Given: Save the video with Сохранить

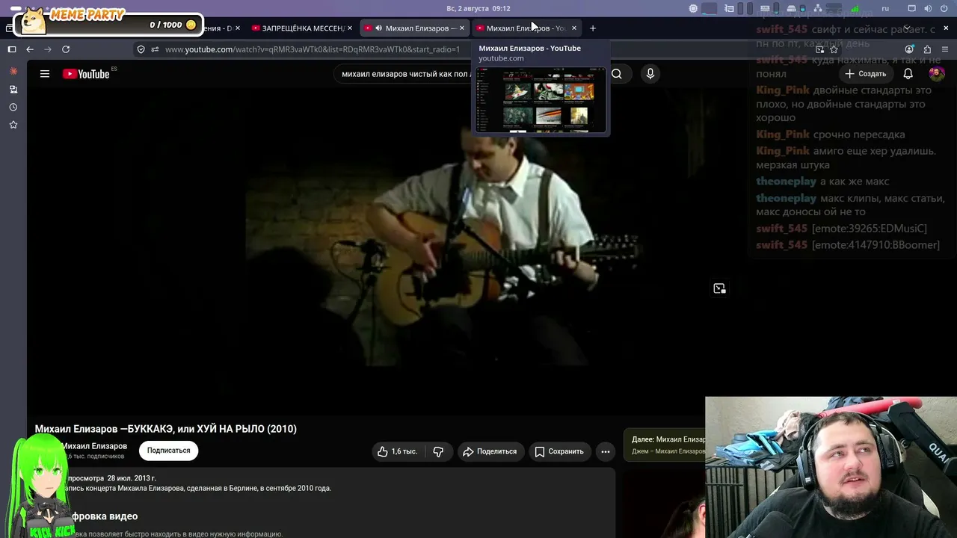Looking at the screenshot, I should pyautogui.click(x=559, y=451).
